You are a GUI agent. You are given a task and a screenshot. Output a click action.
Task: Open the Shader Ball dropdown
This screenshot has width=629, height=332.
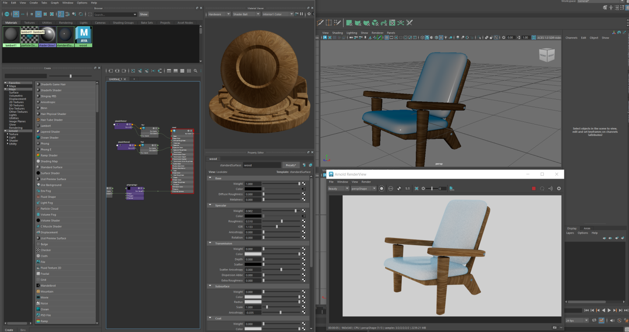[246, 14]
